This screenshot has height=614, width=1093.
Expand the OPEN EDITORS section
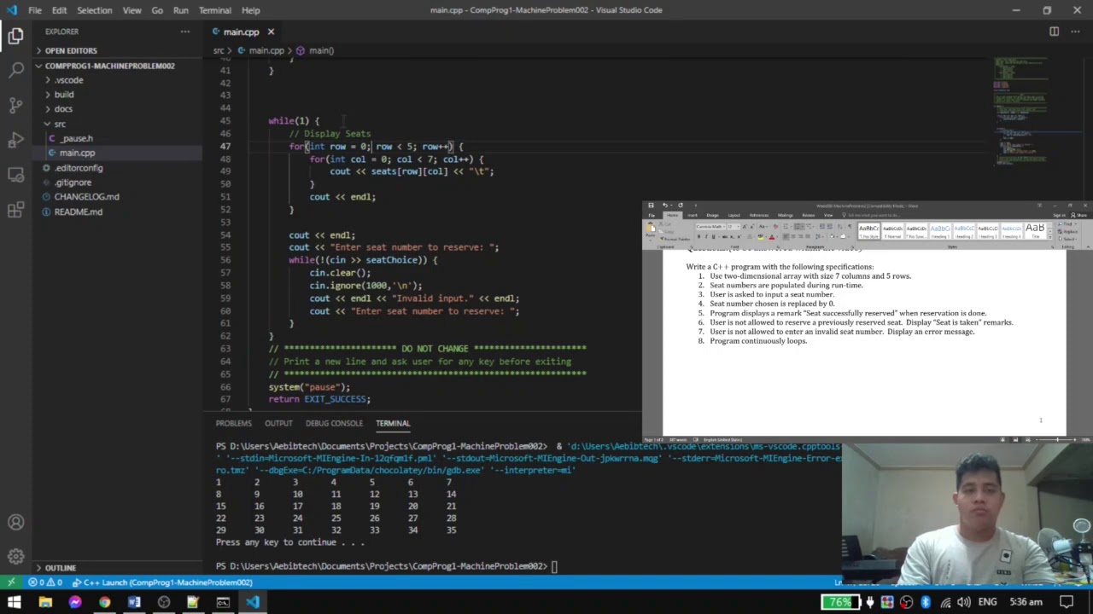(71, 50)
